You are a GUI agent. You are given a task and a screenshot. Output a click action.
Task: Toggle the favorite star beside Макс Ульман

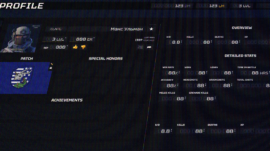click(151, 29)
